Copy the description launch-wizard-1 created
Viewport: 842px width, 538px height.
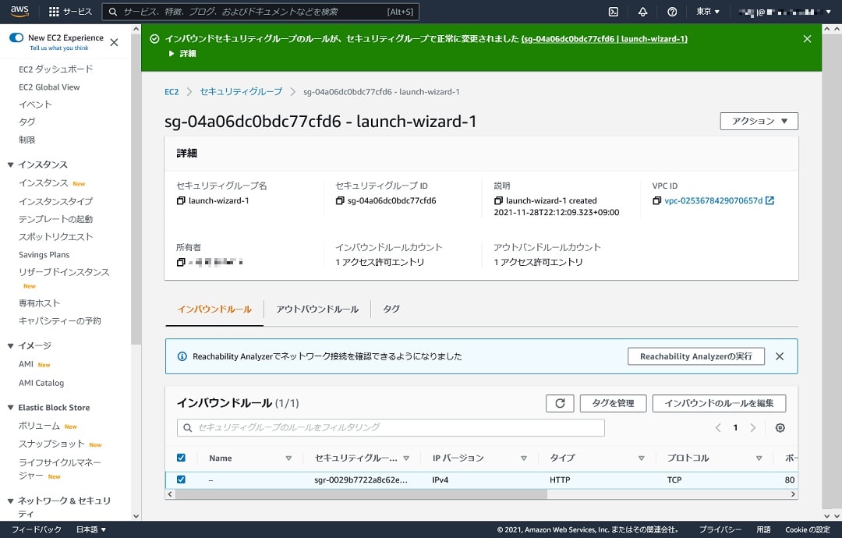pyautogui.click(x=498, y=200)
